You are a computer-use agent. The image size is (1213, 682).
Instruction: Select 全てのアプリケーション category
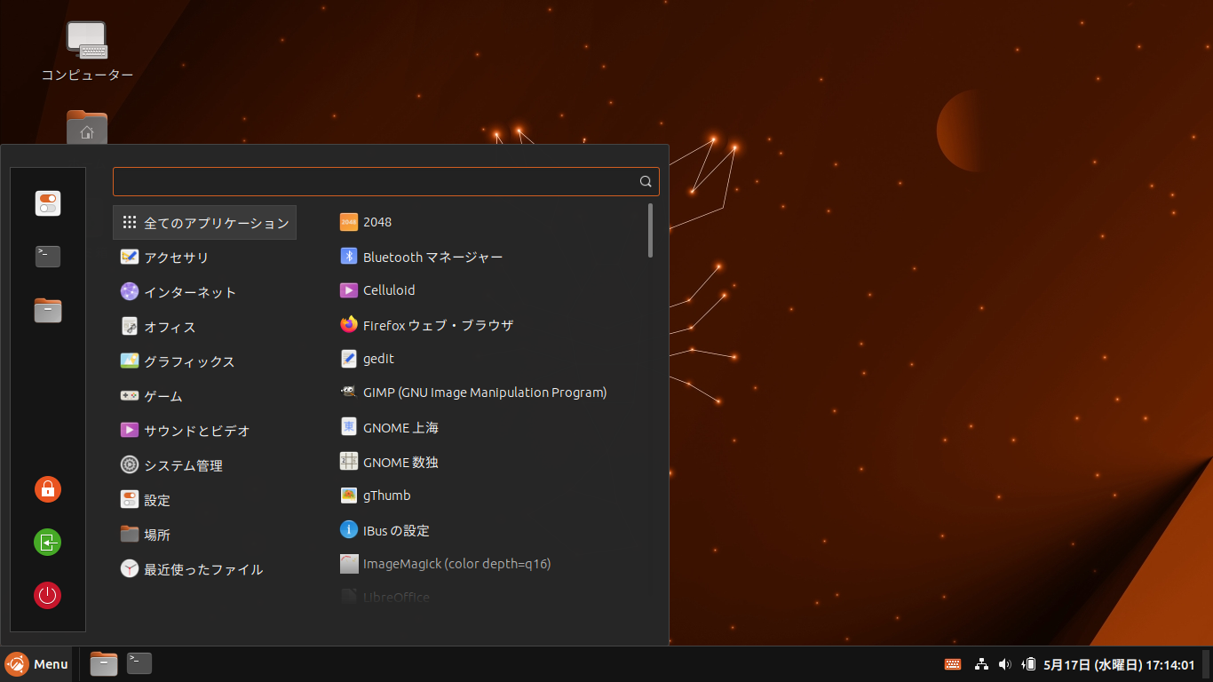click(204, 223)
